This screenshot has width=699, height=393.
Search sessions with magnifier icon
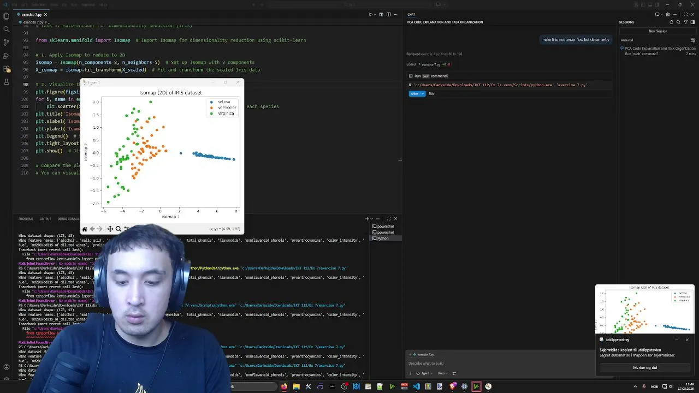point(678,22)
